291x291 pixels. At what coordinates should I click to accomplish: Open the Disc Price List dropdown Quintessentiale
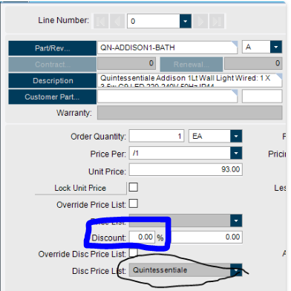pos(236,270)
